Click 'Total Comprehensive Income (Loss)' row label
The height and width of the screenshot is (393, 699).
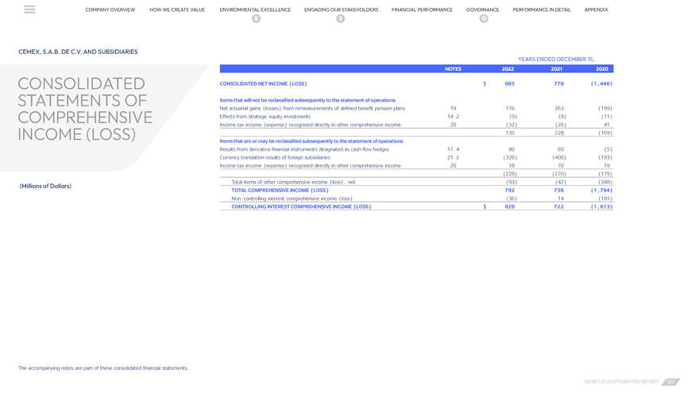point(280,191)
